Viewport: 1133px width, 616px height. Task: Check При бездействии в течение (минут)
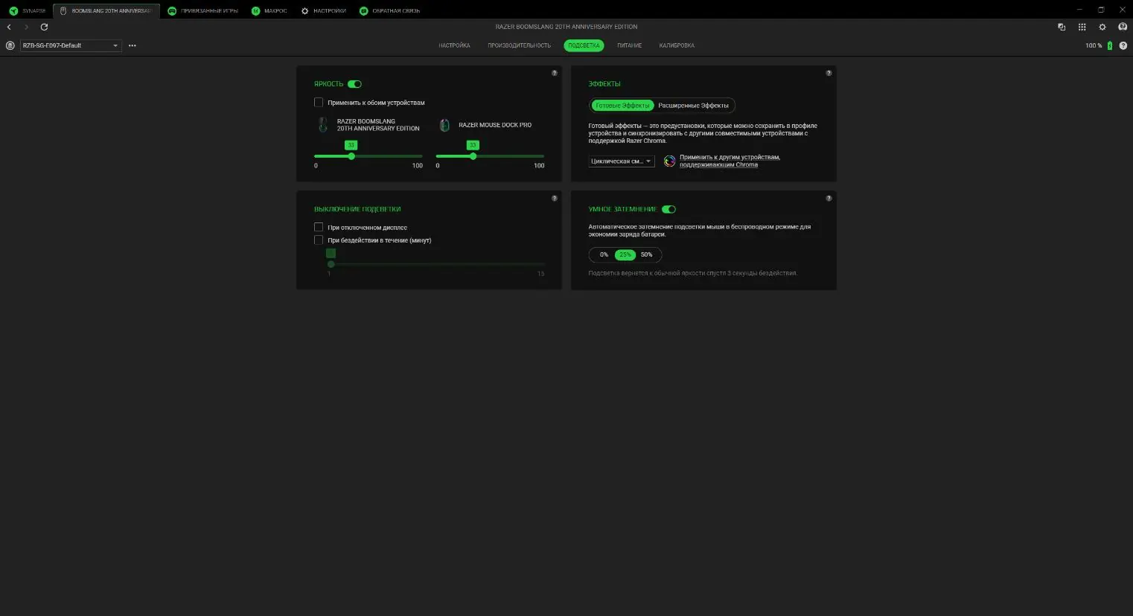[x=319, y=240]
